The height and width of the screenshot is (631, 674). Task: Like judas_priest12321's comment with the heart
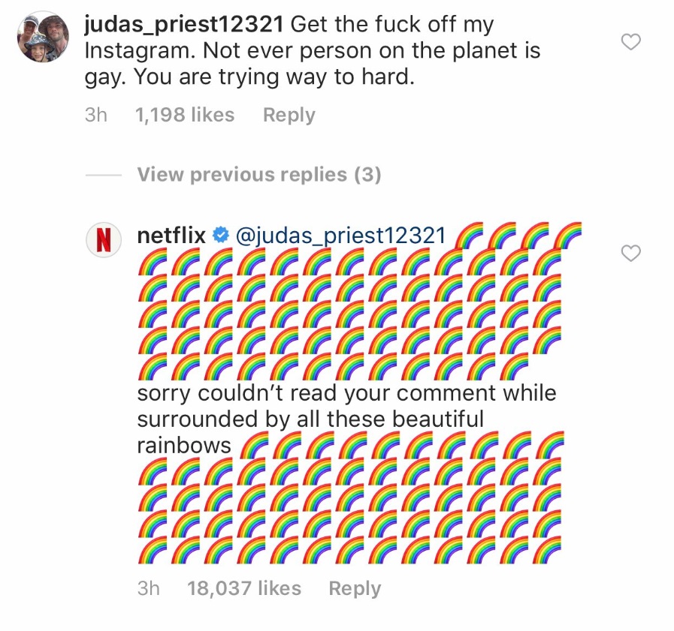coord(632,43)
